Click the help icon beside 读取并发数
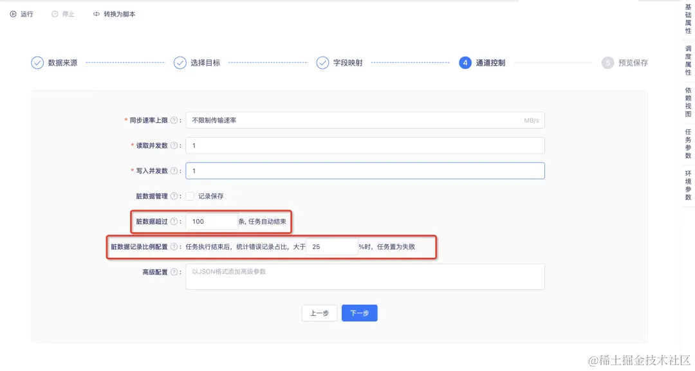 tap(174, 146)
